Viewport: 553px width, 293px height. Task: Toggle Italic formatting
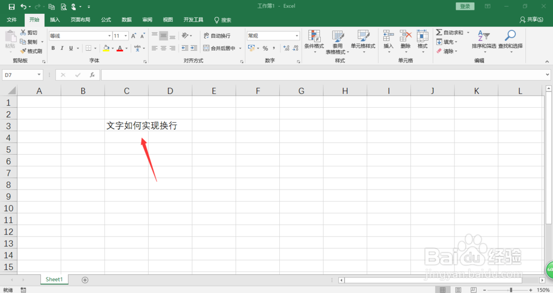(x=62, y=48)
